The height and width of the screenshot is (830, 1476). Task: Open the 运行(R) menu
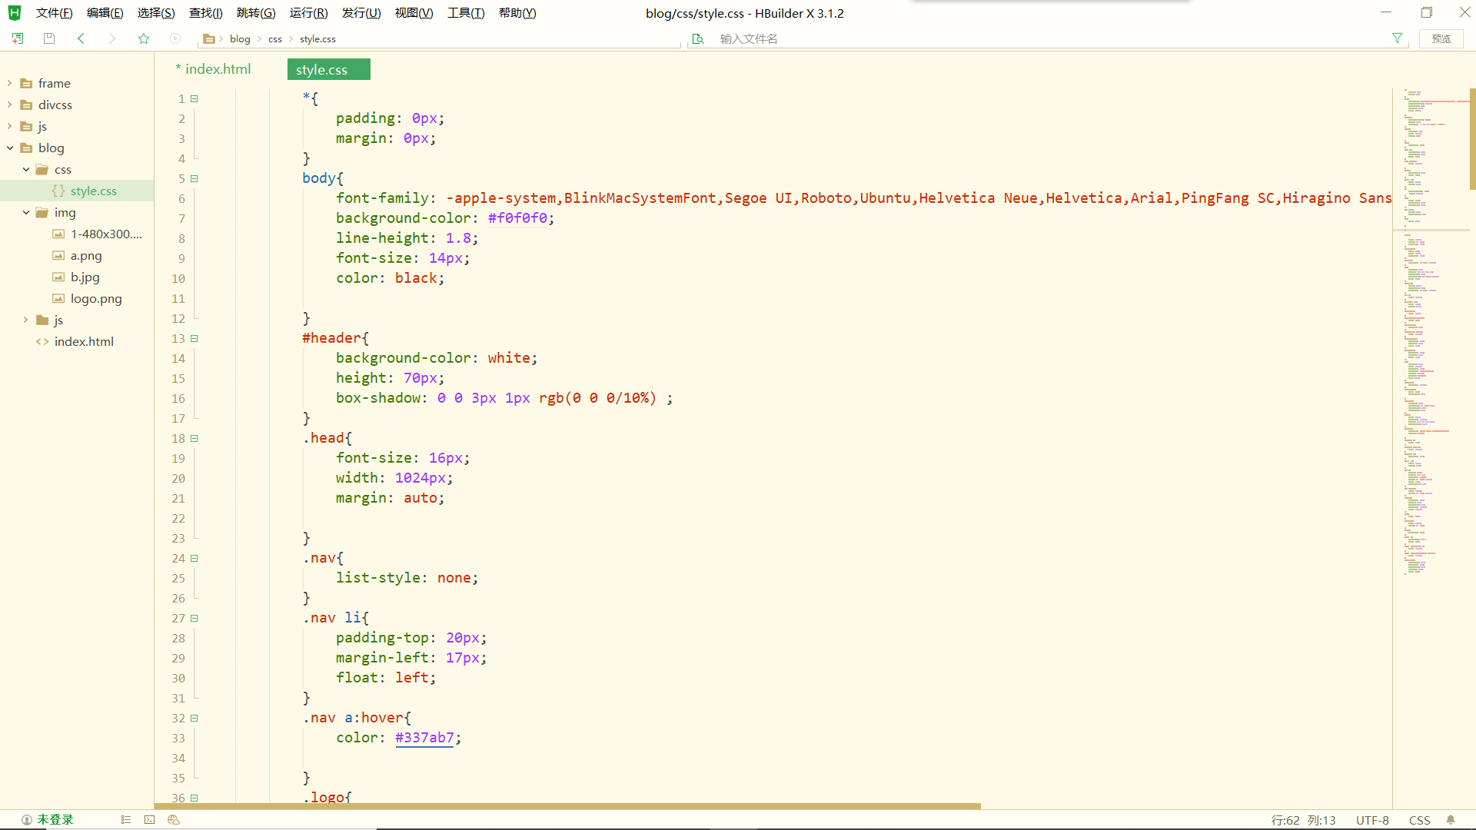[x=308, y=13]
